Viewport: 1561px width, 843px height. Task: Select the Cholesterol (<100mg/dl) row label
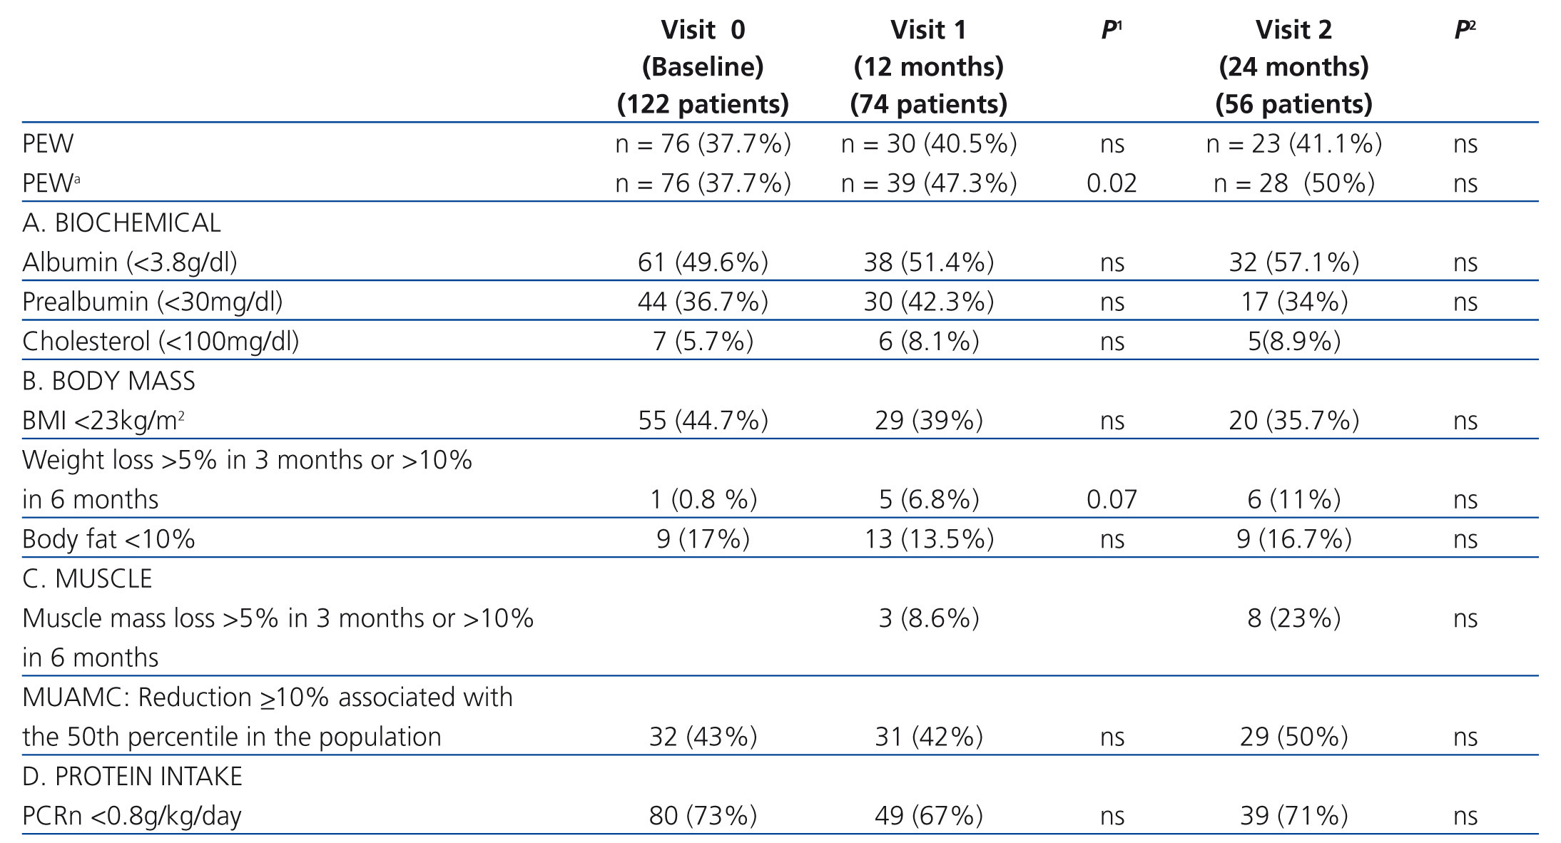(161, 342)
